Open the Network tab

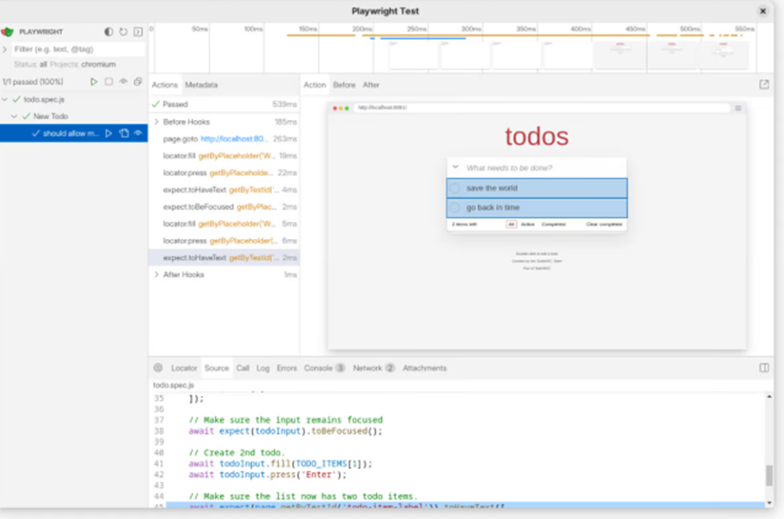pos(367,368)
